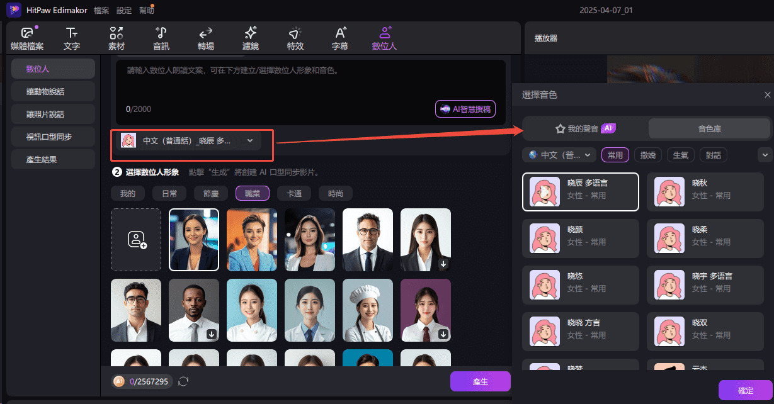Open the 濾鏡 filters panel
The image size is (774, 404).
[250, 38]
